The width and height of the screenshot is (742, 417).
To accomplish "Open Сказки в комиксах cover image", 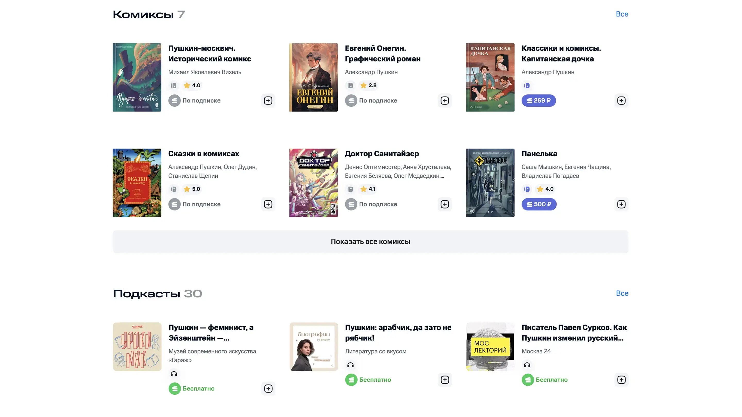I will point(137,183).
